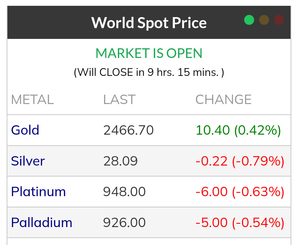
Task: Click the World Spot Price title
Action: coord(149,23)
